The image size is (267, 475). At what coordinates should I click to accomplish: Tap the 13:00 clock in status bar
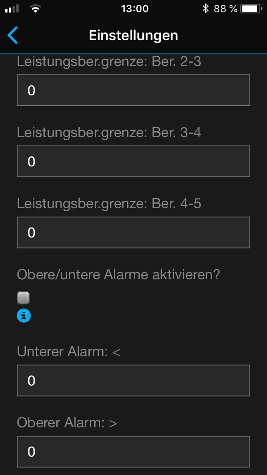tap(135, 8)
